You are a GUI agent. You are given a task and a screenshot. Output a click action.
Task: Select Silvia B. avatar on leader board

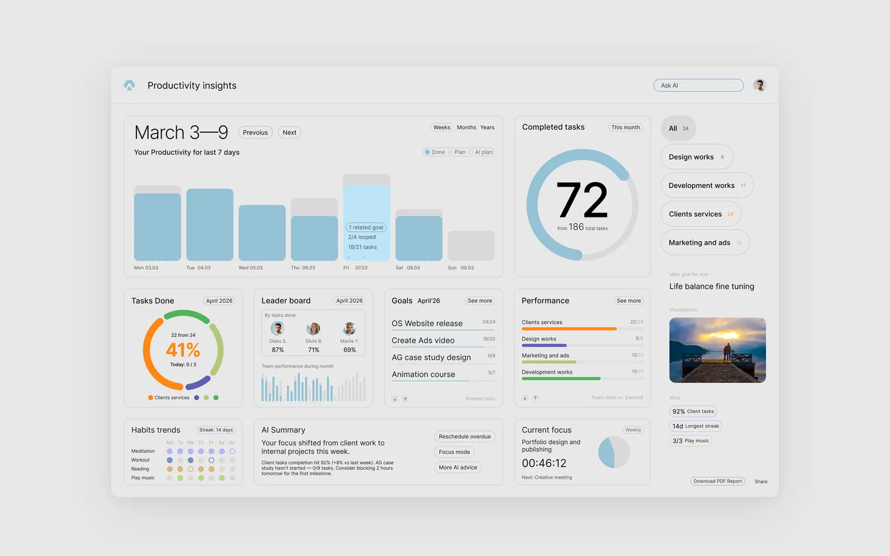point(314,329)
